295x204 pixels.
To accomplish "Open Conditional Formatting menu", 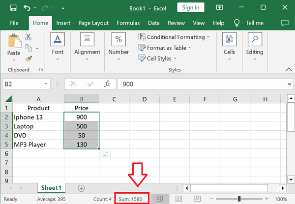I will click(174, 37).
